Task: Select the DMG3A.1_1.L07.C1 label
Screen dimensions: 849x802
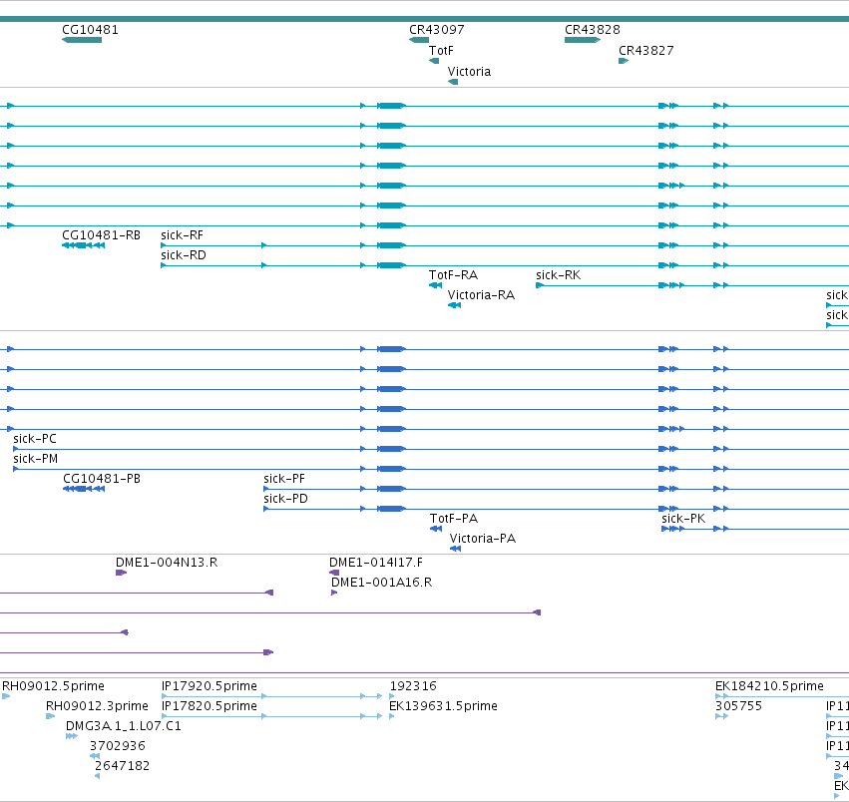Action: point(124,727)
